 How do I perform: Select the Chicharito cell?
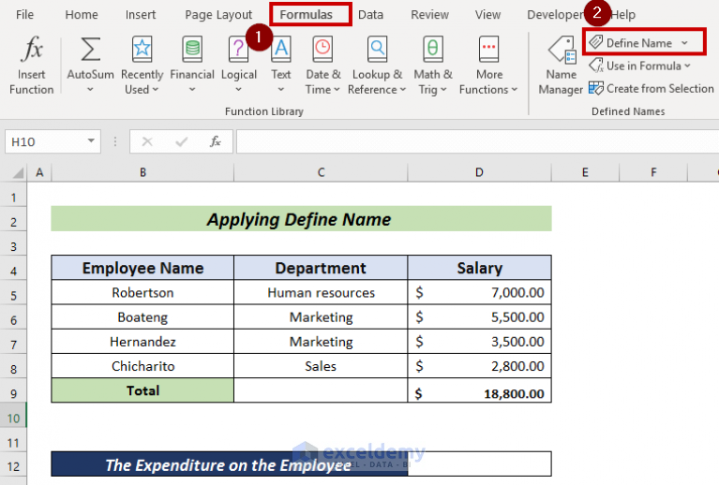(x=142, y=366)
